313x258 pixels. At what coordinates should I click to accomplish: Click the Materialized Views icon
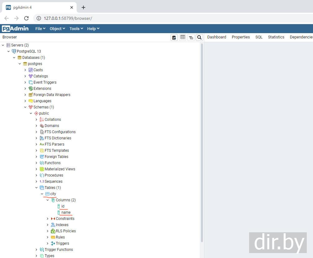tap(42, 169)
